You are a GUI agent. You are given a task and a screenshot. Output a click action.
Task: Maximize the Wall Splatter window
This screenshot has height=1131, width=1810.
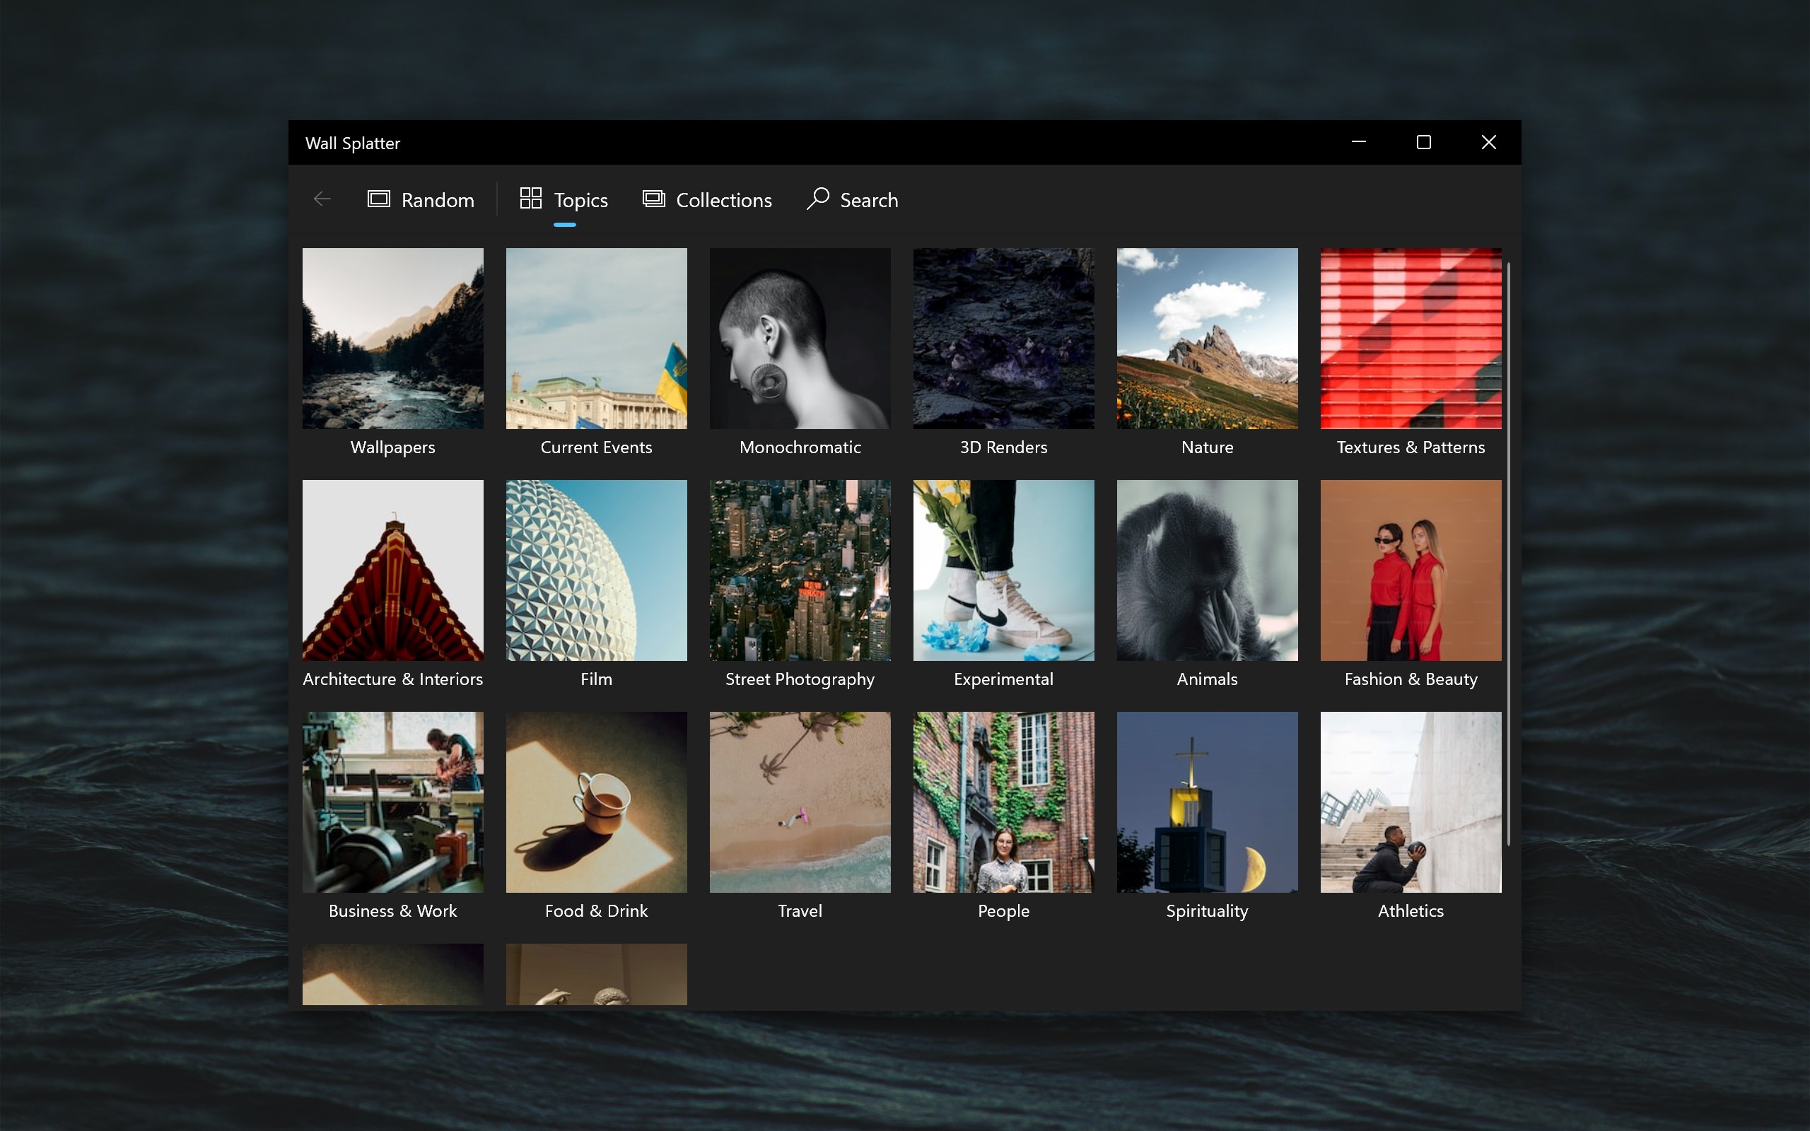coord(1423,142)
